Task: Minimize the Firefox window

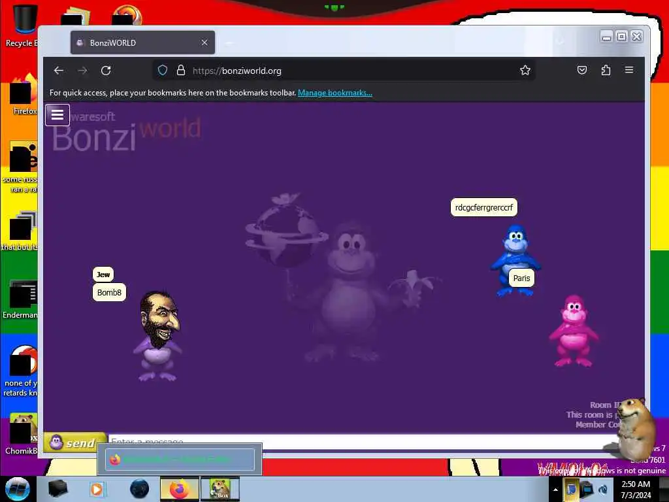Action: click(x=606, y=37)
